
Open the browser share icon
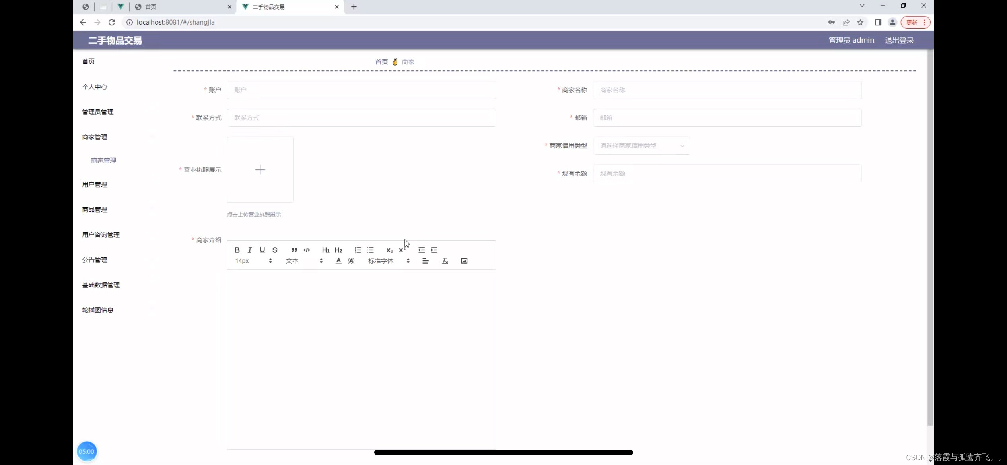point(846,22)
